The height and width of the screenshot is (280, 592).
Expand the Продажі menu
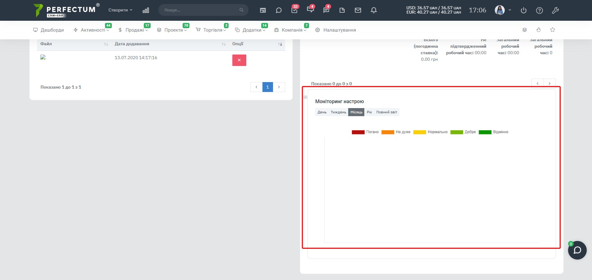pos(133,30)
